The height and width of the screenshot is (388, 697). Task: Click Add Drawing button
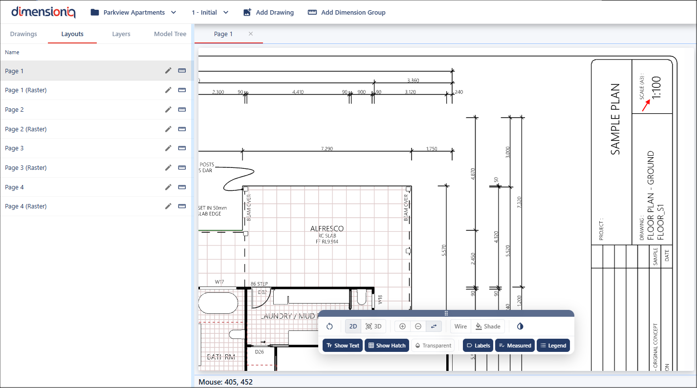click(x=268, y=13)
